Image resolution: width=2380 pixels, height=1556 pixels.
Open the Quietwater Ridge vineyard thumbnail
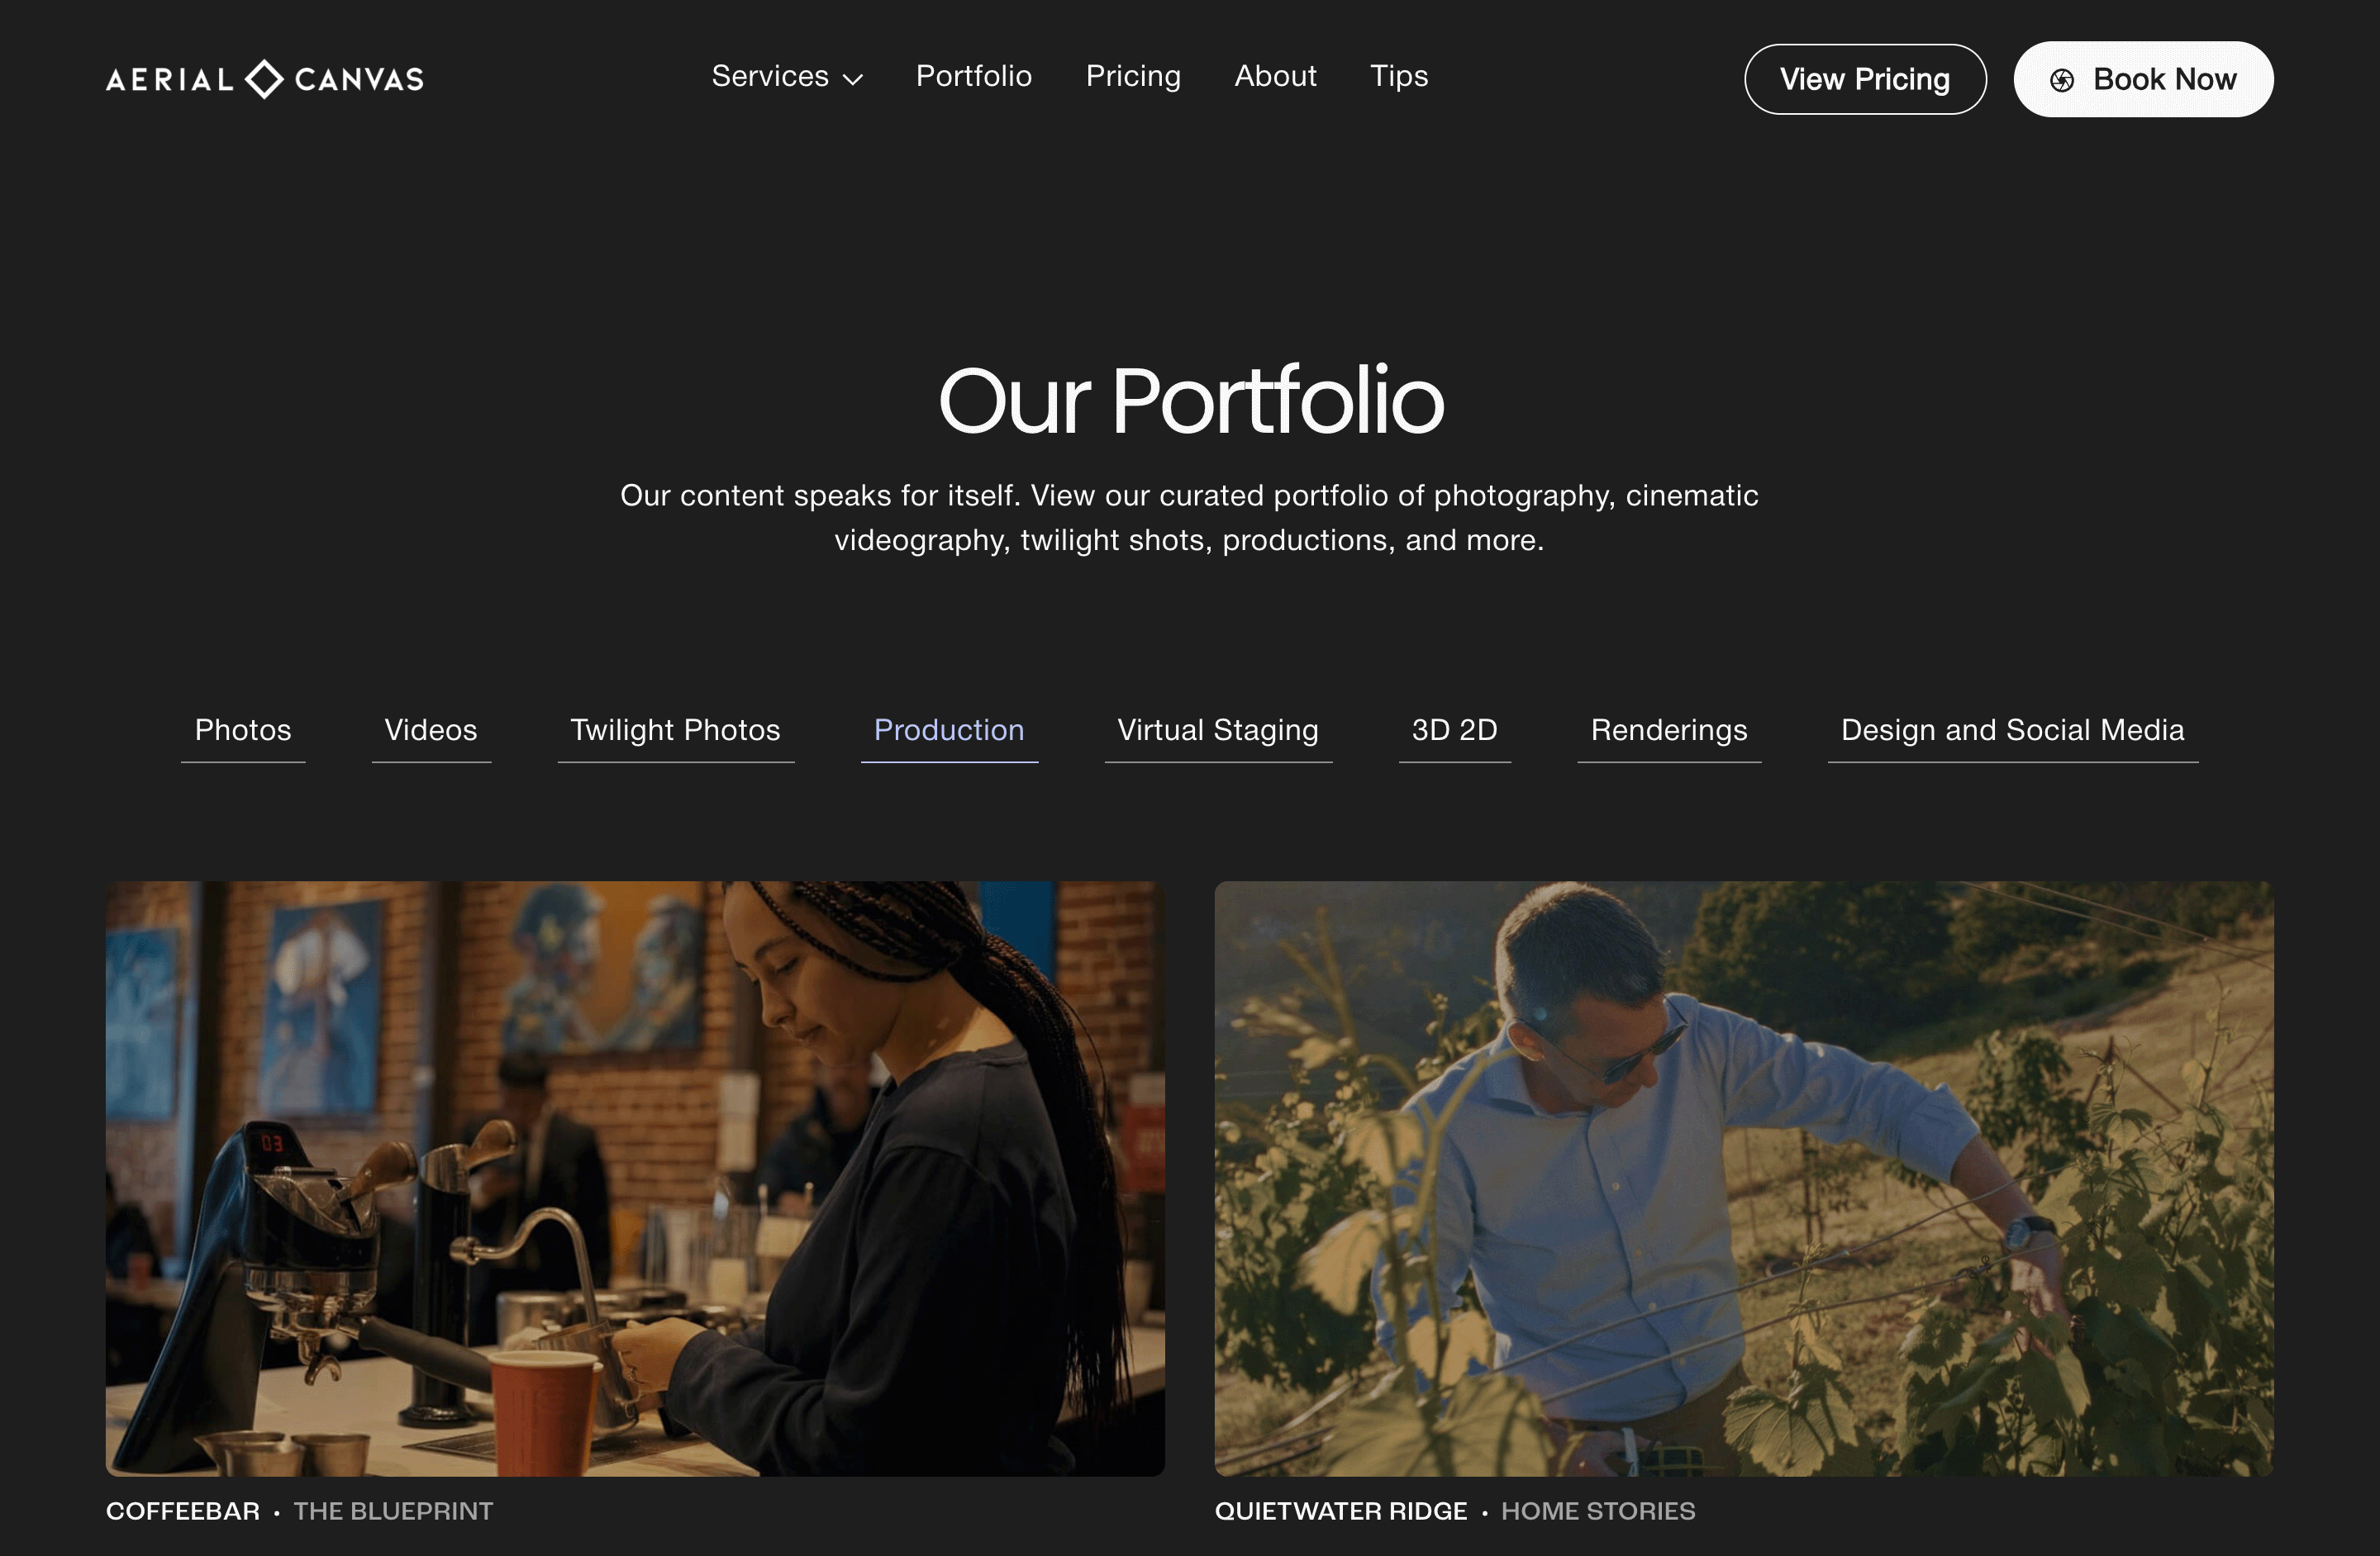(1744, 1179)
